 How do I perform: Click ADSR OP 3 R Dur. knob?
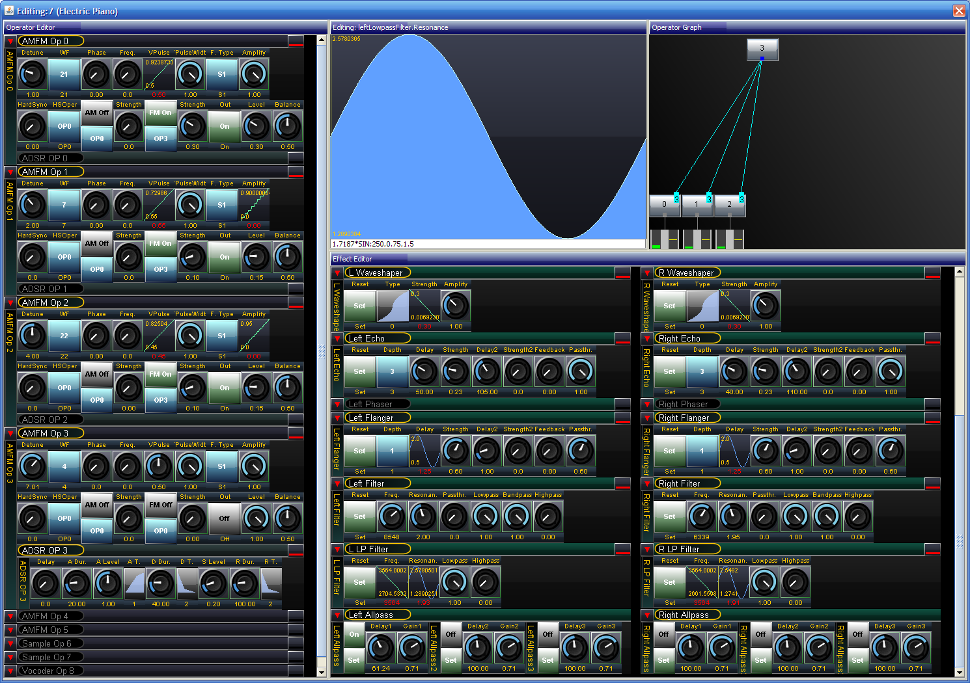pyautogui.click(x=245, y=583)
